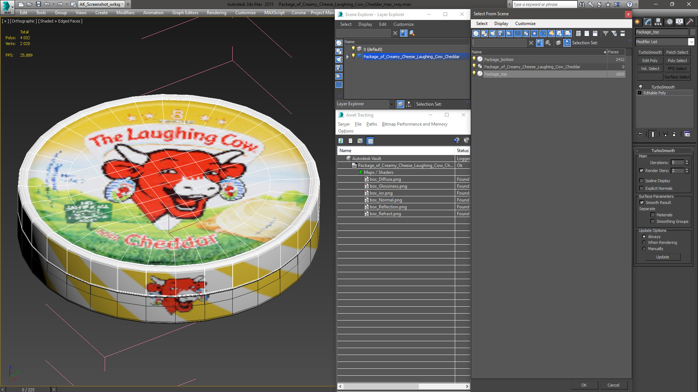Toggle TurboSmooth modifier light bulb
The image size is (698, 392).
coord(641,87)
